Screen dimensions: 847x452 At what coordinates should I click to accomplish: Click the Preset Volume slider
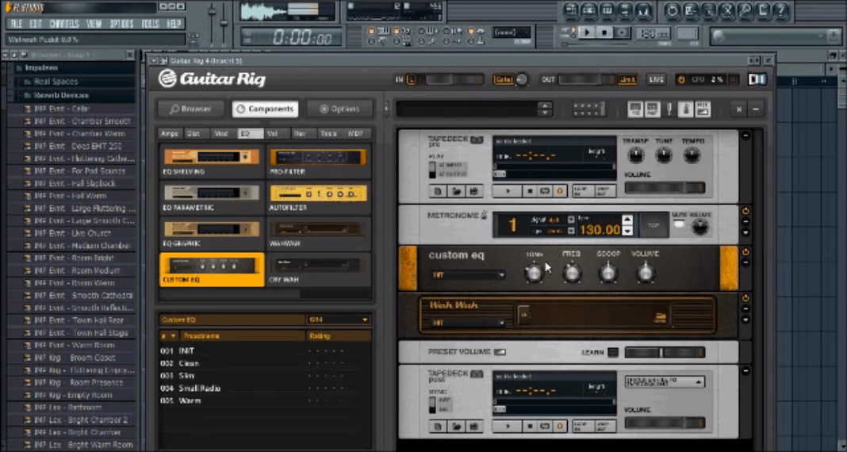point(665,353)
